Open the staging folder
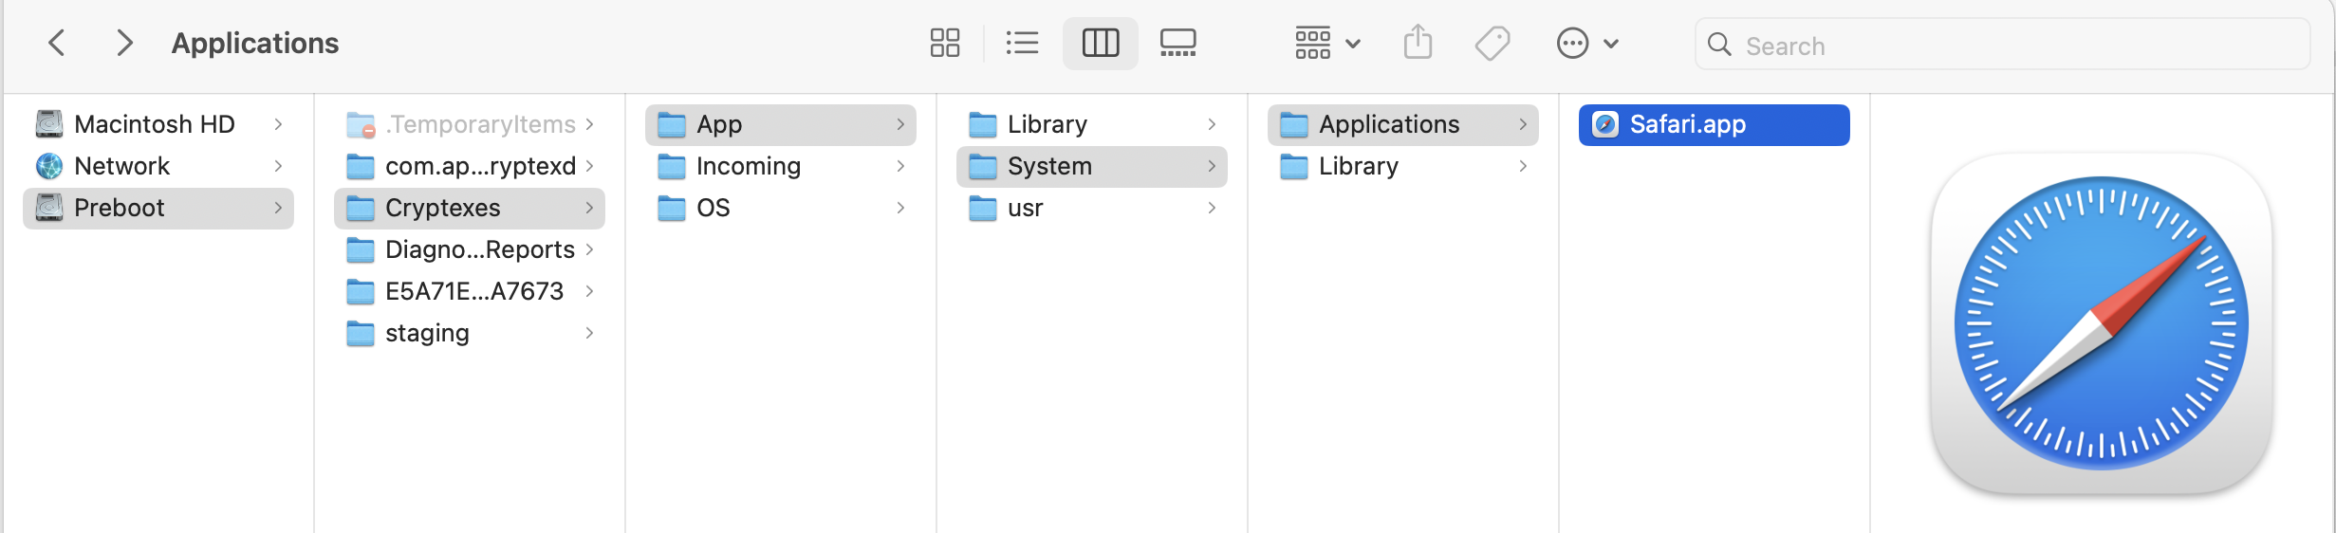Screen dimensions: 2336x533 tap(427, 333)
